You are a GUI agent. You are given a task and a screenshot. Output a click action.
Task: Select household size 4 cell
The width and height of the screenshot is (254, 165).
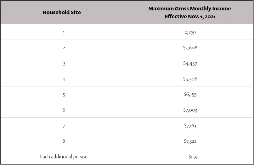(x=64, y=80)
